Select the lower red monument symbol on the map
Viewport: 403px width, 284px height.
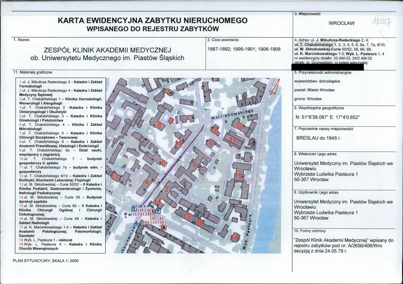pos(163,228)
